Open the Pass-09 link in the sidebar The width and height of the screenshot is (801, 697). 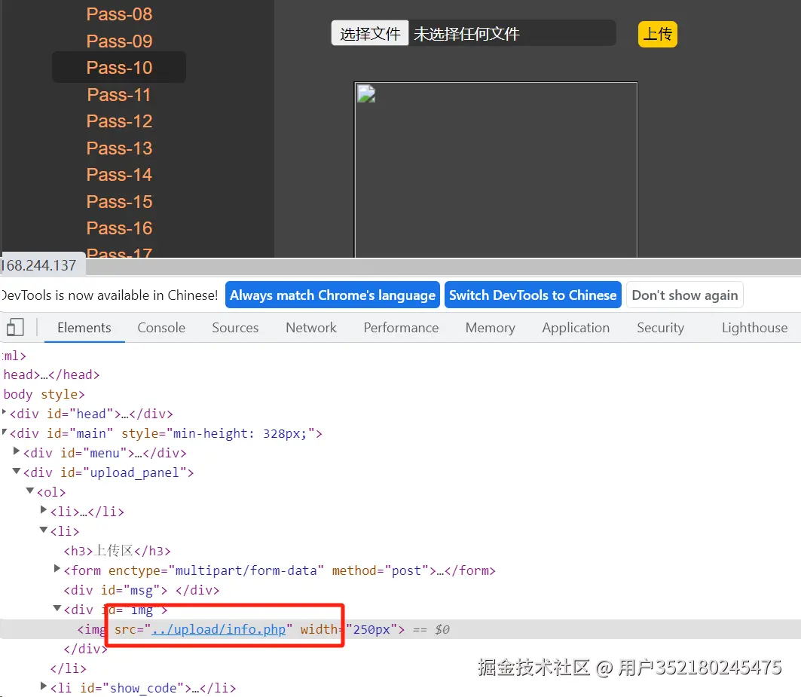(119, 41)
